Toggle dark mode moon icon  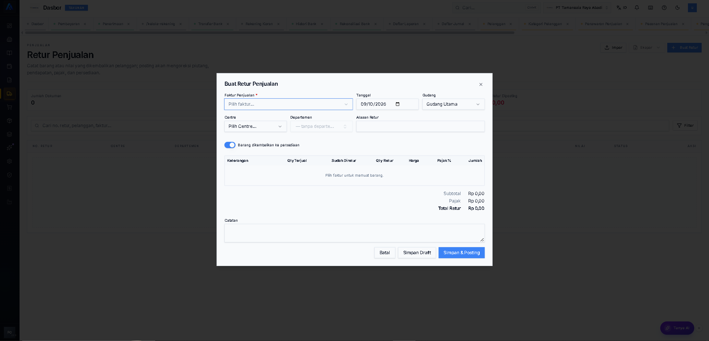click(678, 8)
